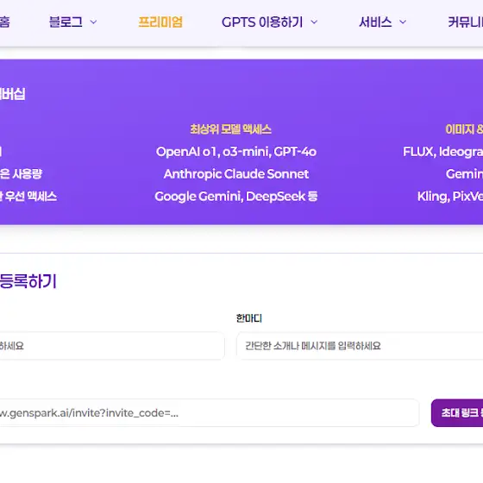Open the 블로그 menu
Screen dimensions: 483x483
point(66,22)
